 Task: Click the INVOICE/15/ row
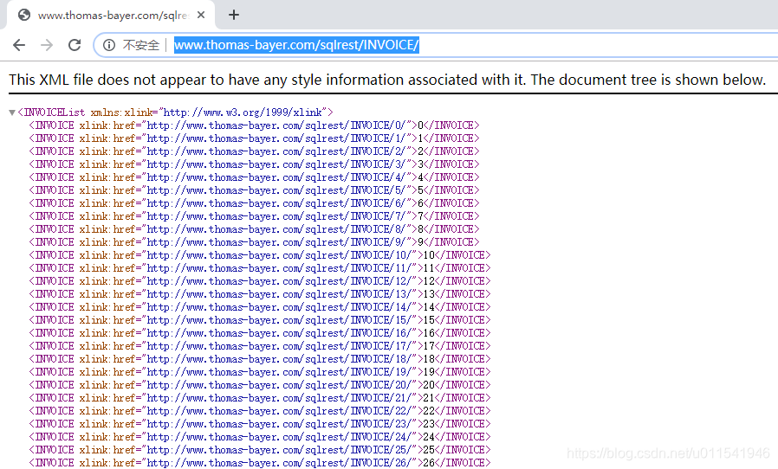[x=260, y=320]
